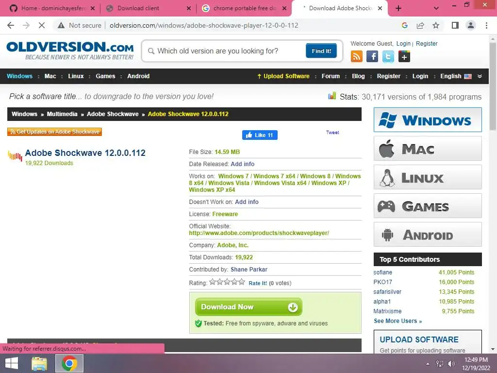Screen dimensions: 497x373
Task: Open the taskbar clock showing 12:49 PM
Action: [476, 363]
